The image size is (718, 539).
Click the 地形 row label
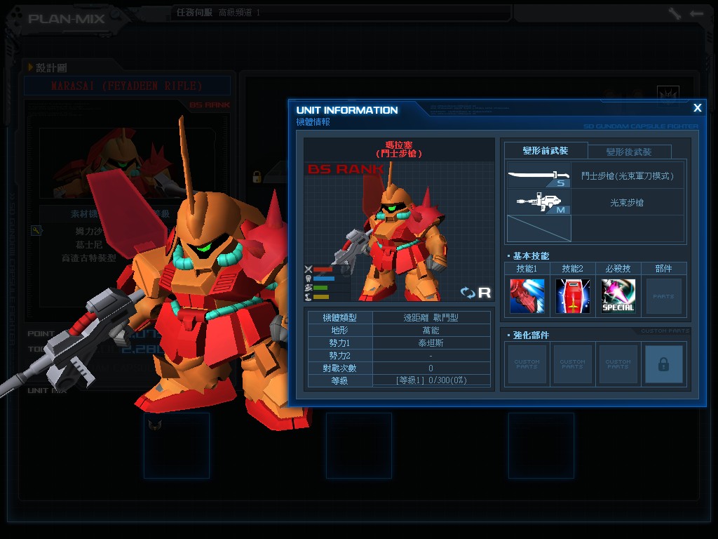pos(340,330)
